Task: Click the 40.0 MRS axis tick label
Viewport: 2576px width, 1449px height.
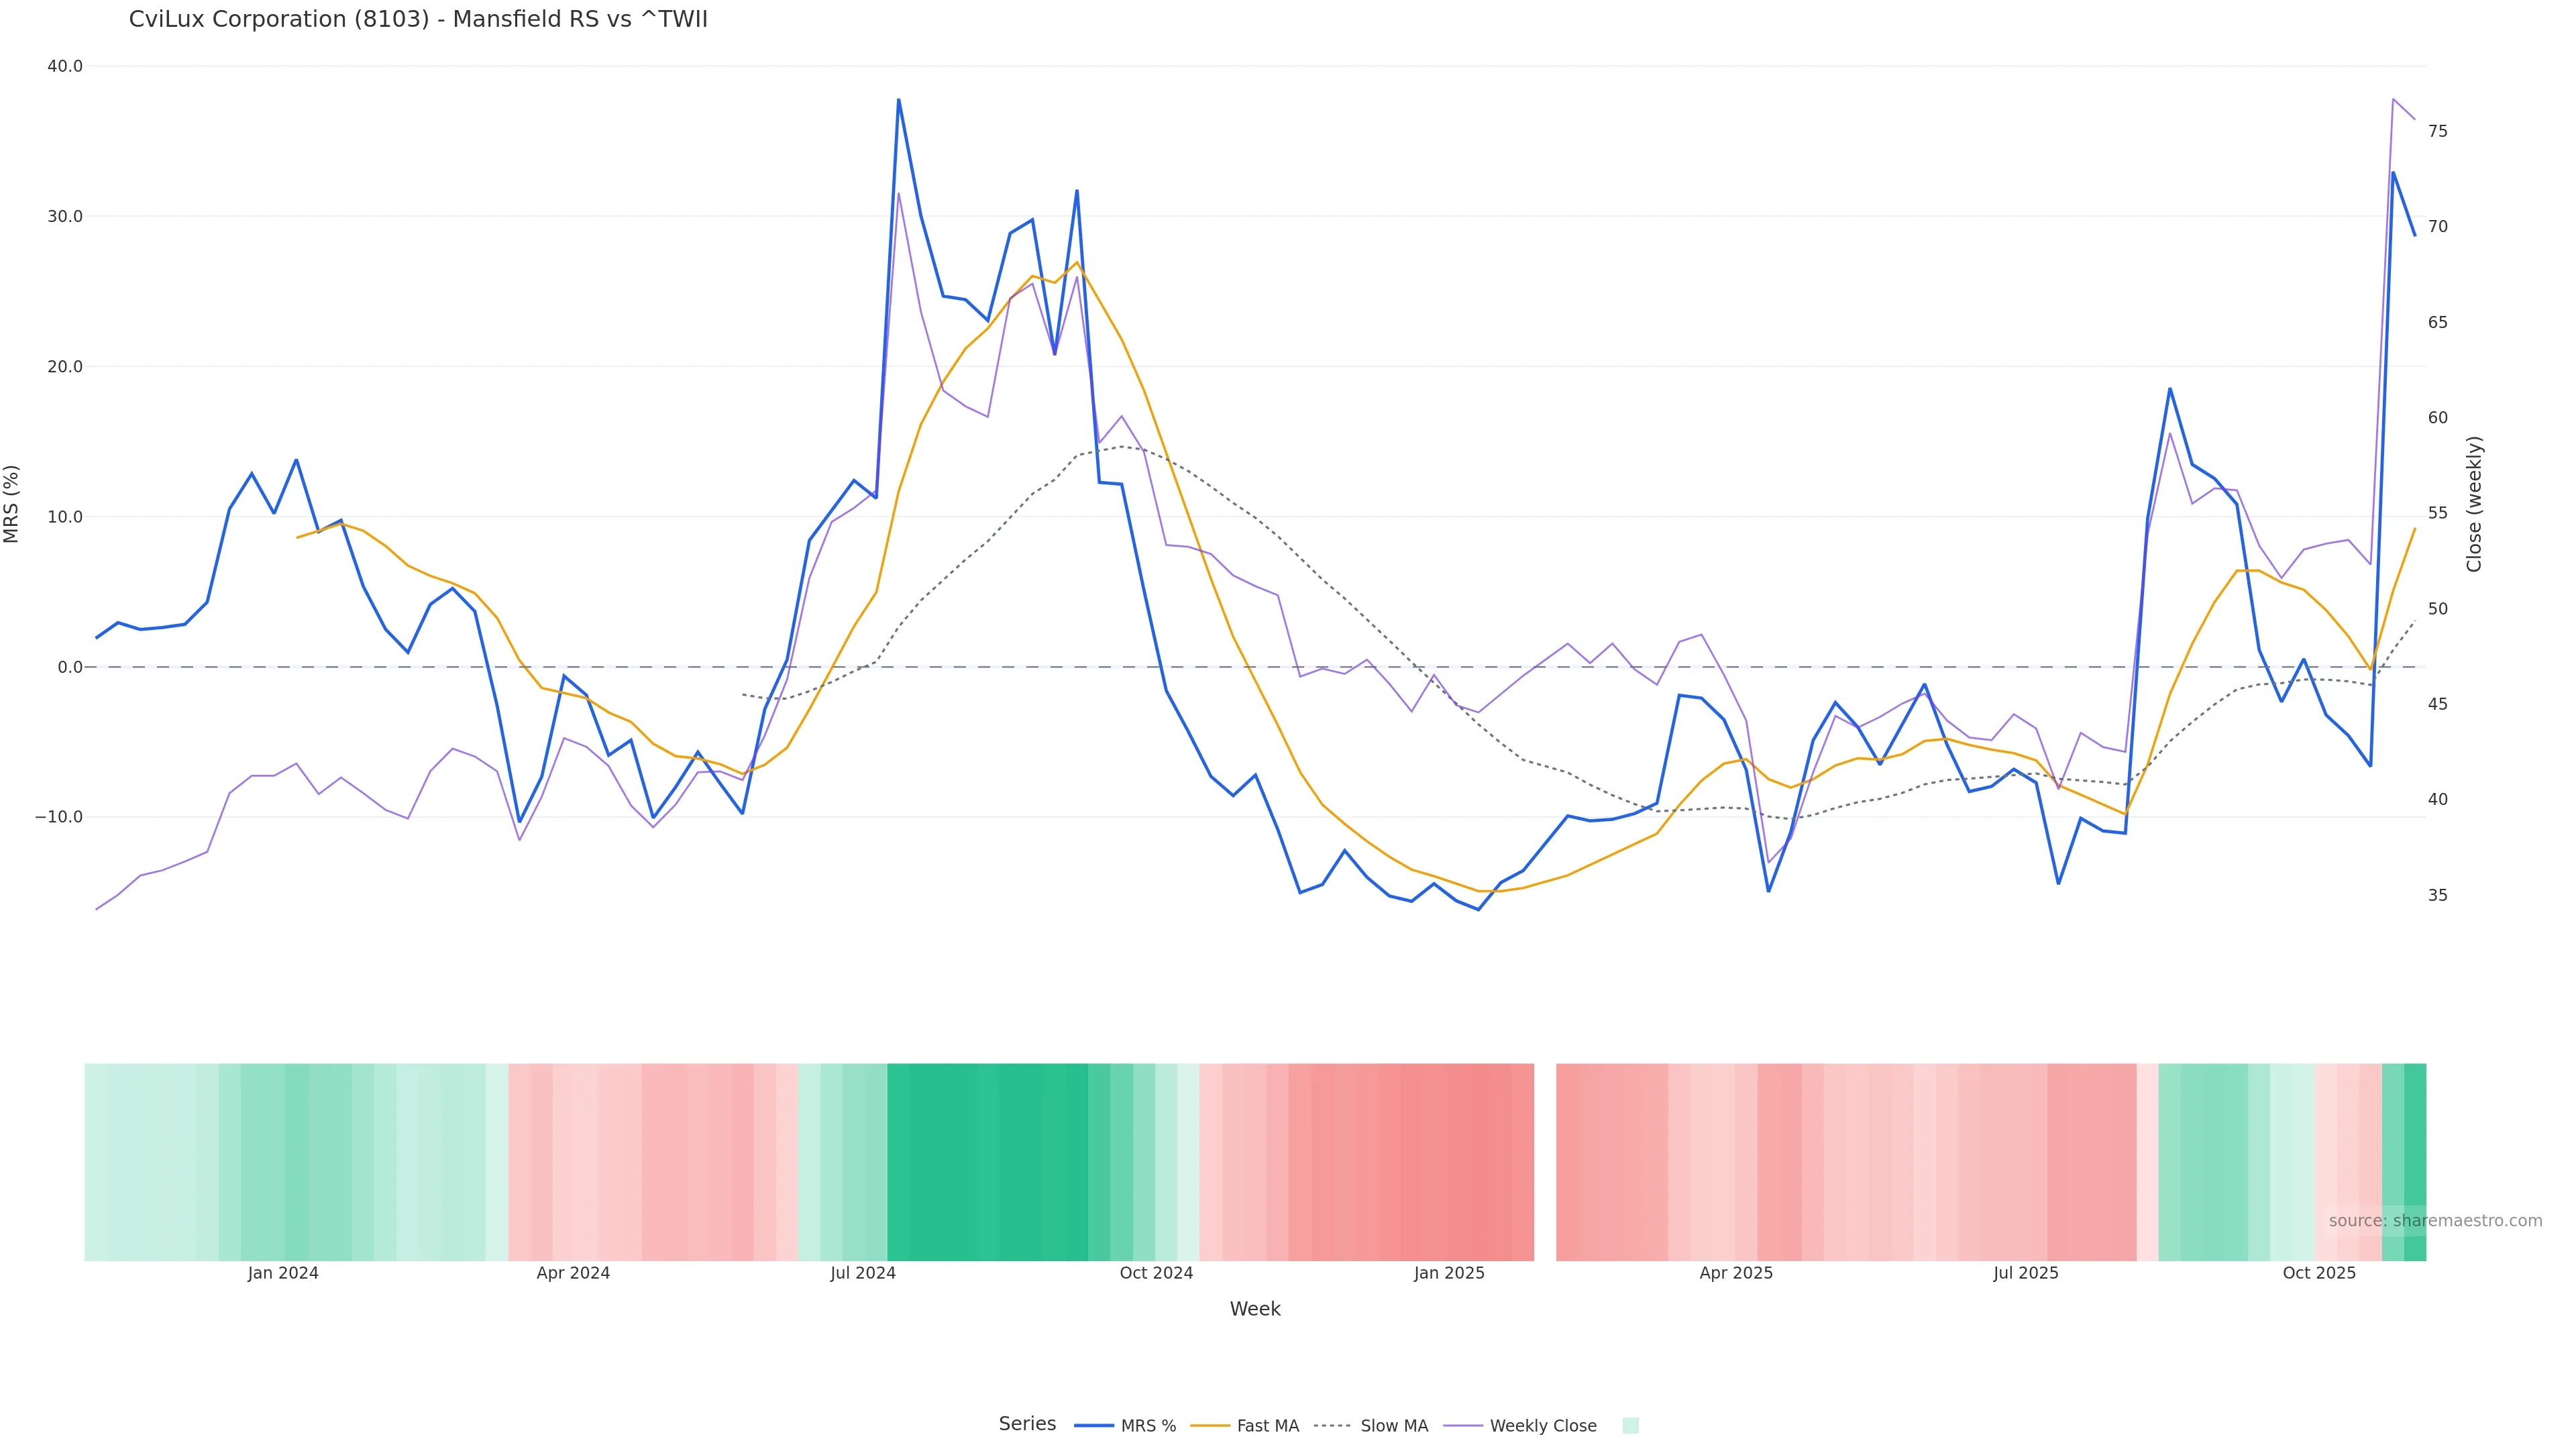Action: coord(65,66)
